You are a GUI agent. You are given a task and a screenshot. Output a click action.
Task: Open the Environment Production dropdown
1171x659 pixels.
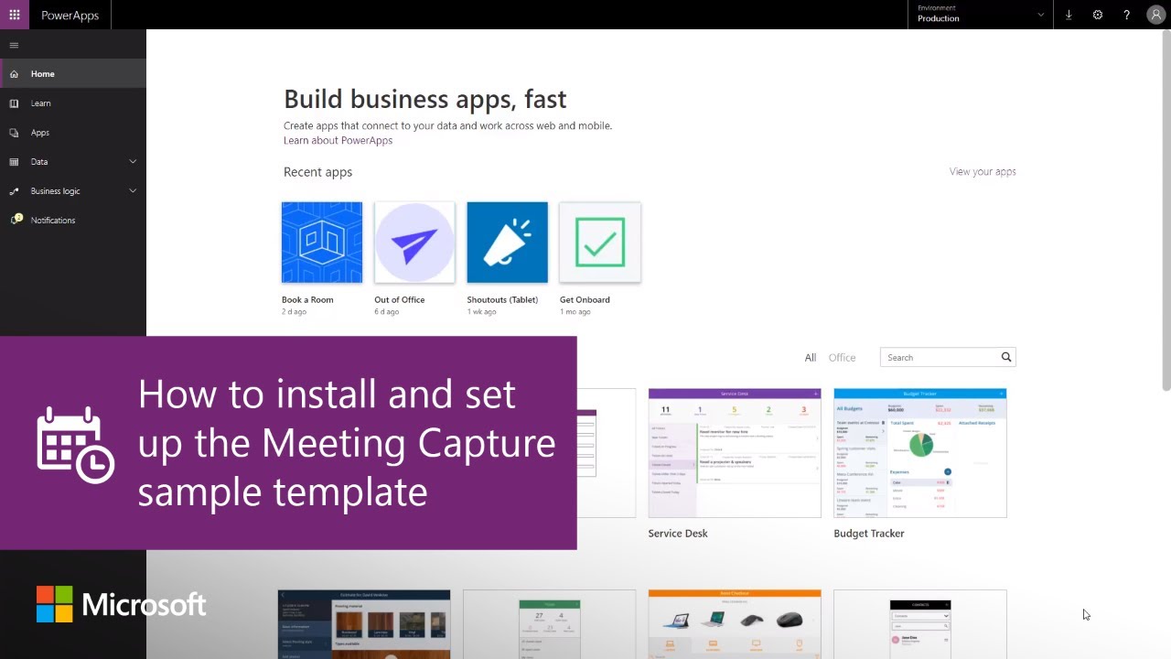click(x=981, y=15)
